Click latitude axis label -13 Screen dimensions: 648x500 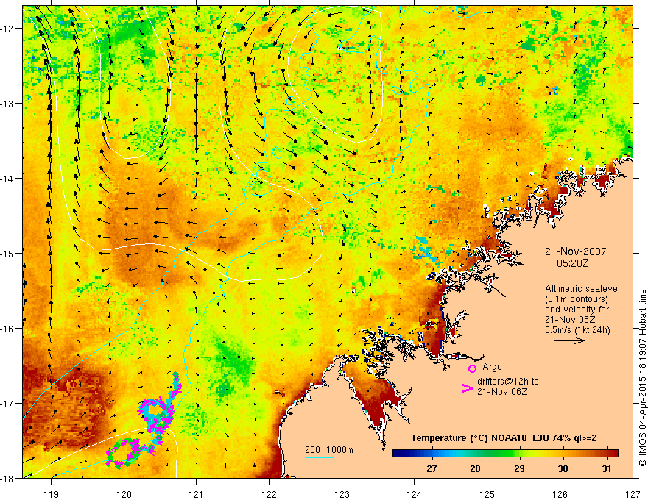(x=7, y=104)
